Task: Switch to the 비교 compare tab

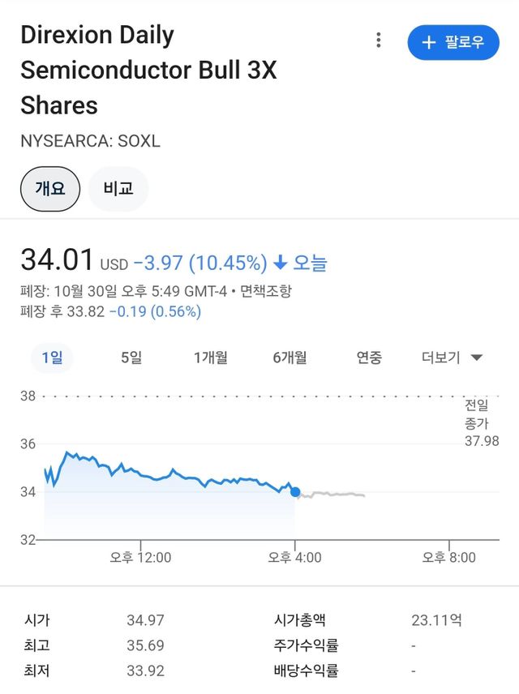Action: click(x=118, y=189)
